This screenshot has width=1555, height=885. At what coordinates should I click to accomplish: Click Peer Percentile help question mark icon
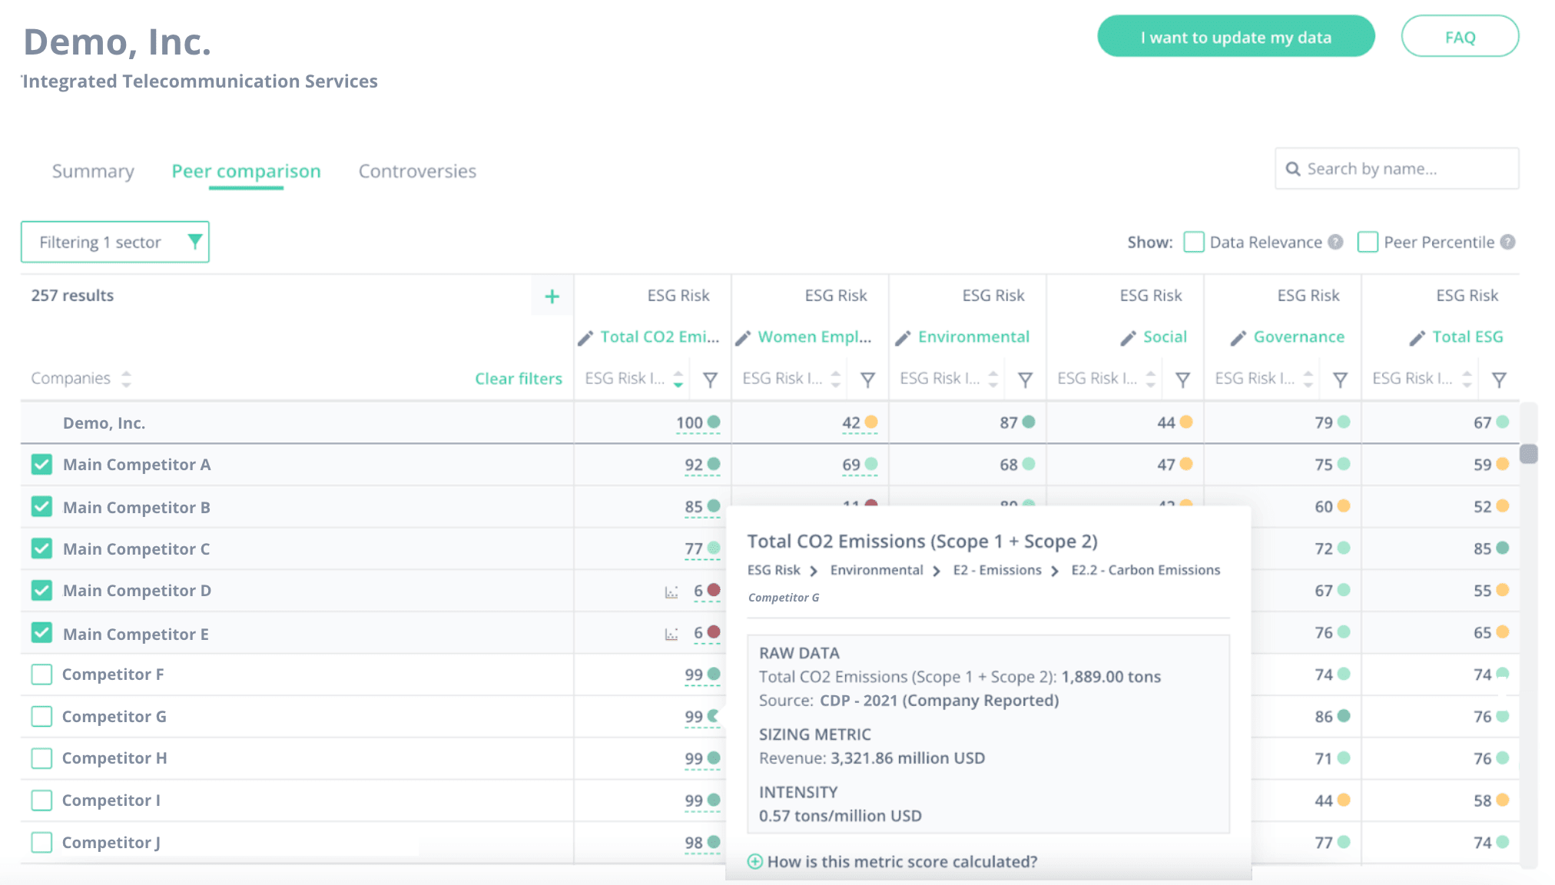coord(1508,242)
